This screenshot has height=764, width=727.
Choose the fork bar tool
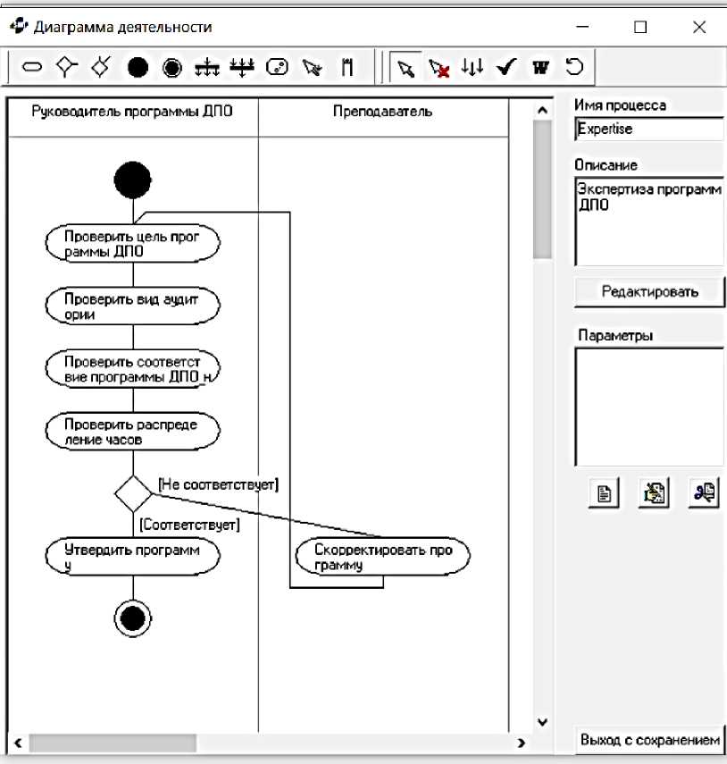tap(207, 67)
